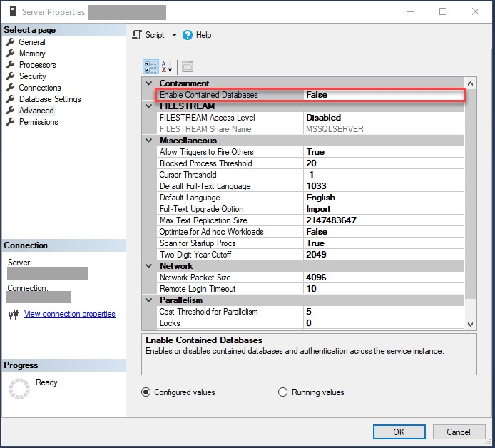Click the wrench icon beside Advanced

pyautogui.click(x=11, y=110)
